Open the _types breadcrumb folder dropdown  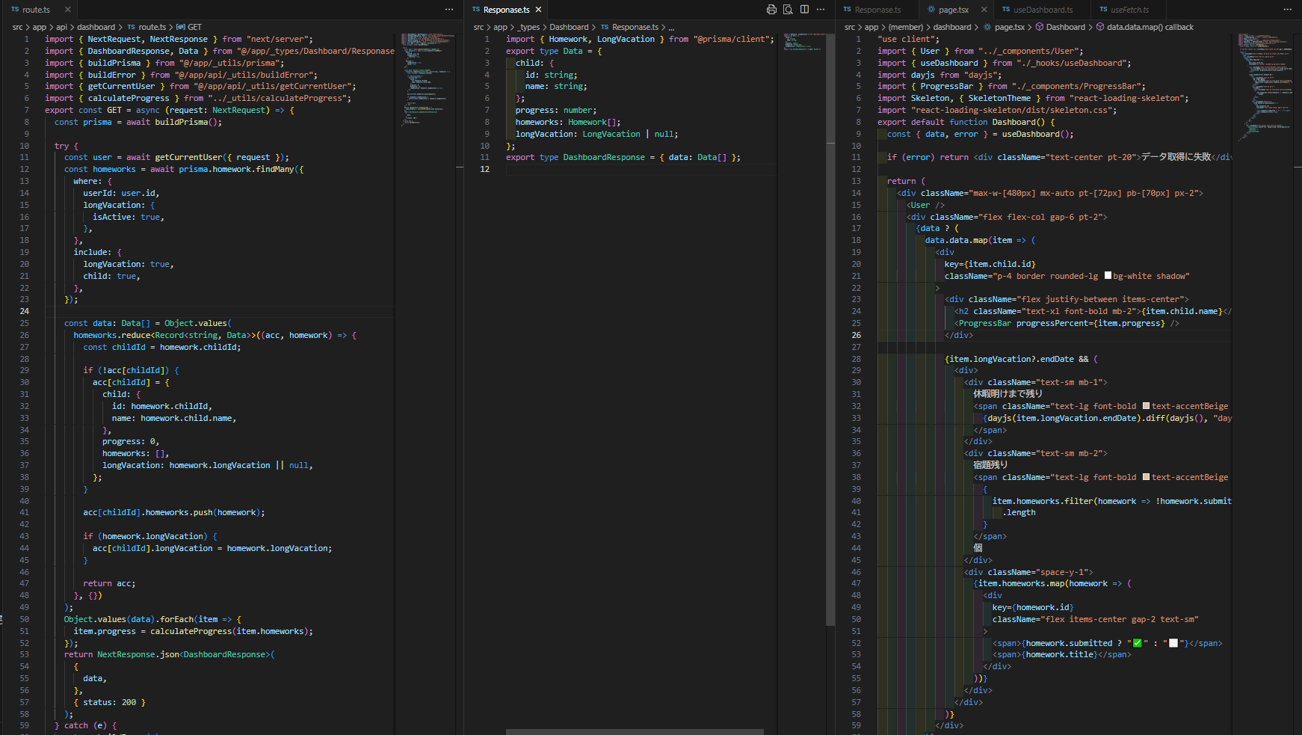click(528, 27)
